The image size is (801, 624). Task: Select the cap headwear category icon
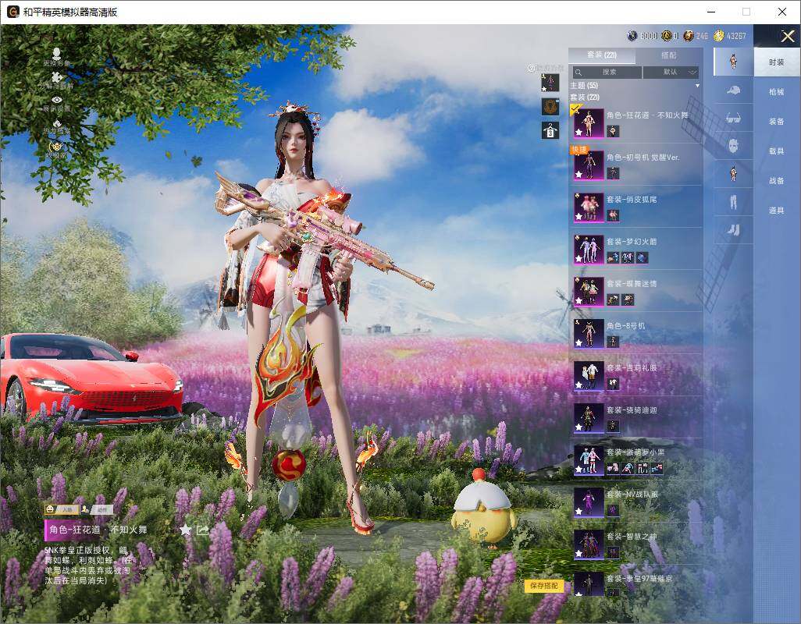click(x=733, y=90)
